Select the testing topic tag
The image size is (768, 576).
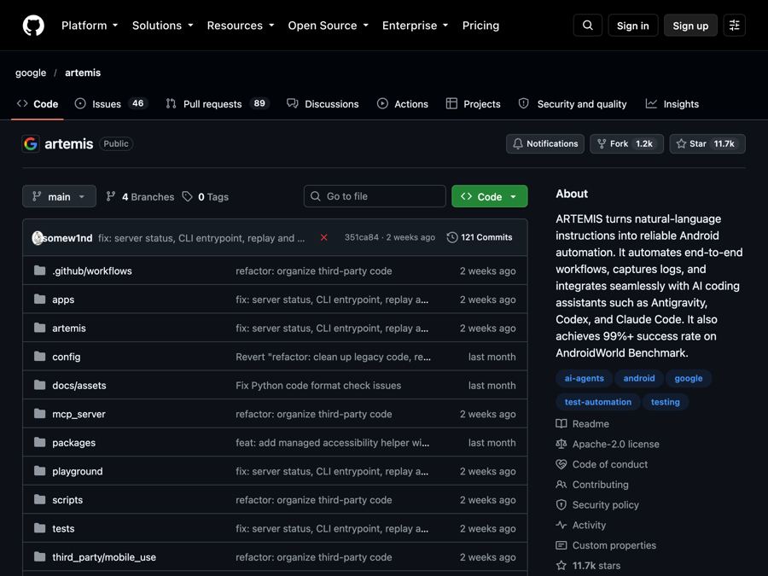(x=665, y=402)
